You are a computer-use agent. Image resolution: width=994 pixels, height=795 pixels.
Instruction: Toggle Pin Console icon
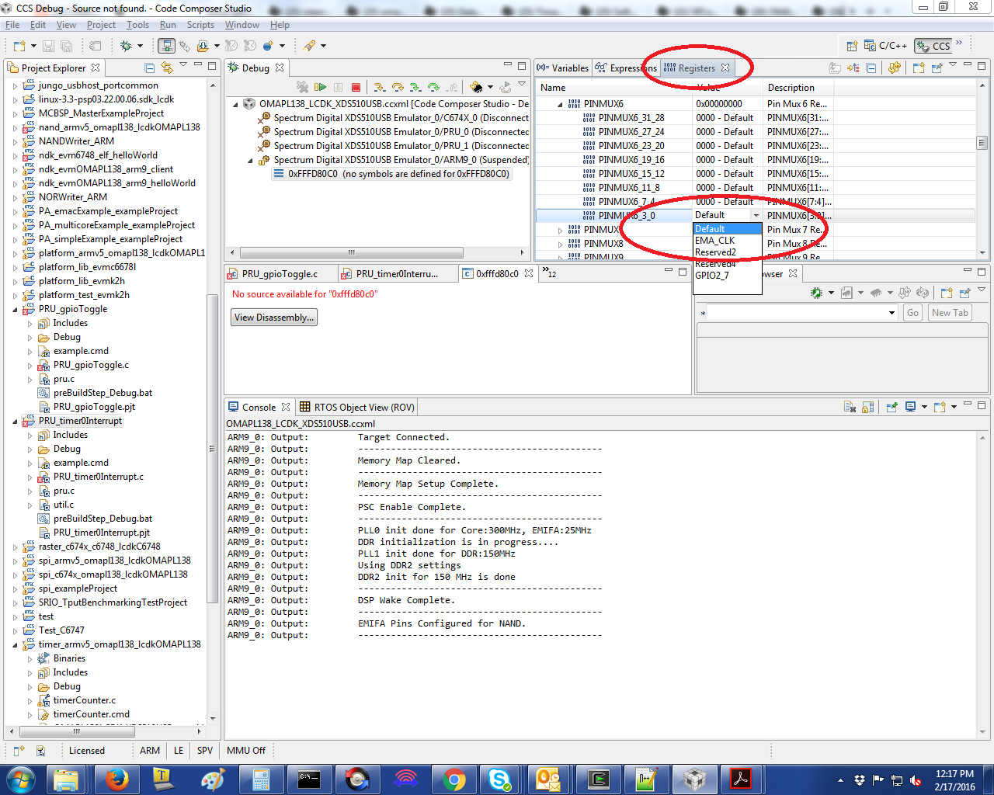(x=891, y=407)
